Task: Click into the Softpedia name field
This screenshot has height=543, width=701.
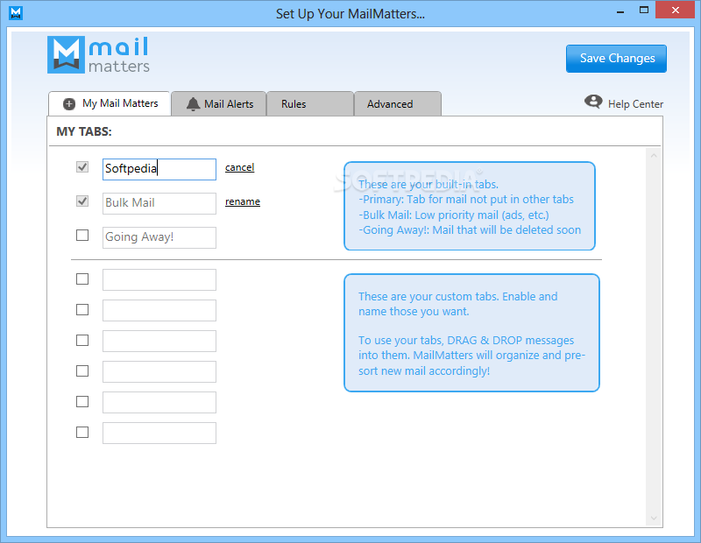Action: tap(159, 169)
